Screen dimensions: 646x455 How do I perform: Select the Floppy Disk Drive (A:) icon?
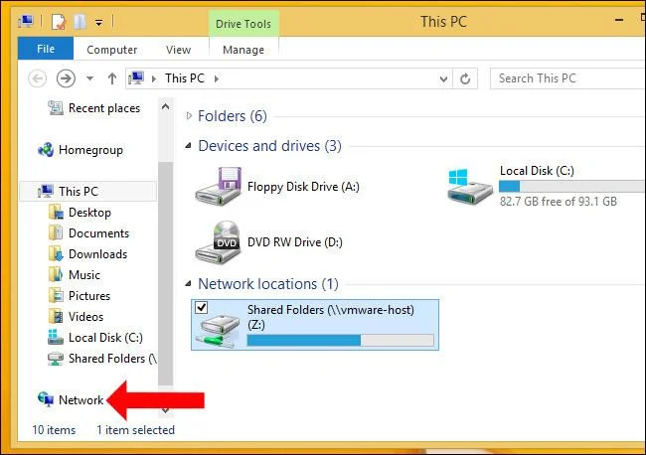(218, 186)
